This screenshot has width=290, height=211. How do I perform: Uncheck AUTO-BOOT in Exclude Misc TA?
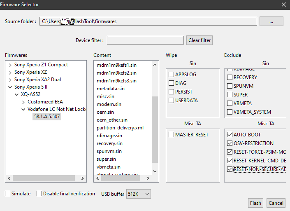click(230, 135)
